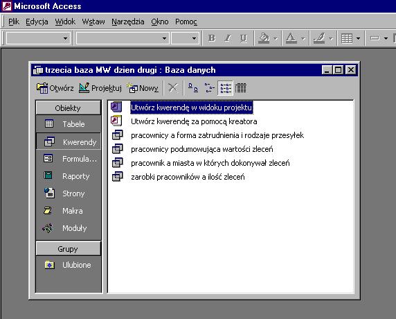
Task: Click the font color letter A icon
Action: 291,38
